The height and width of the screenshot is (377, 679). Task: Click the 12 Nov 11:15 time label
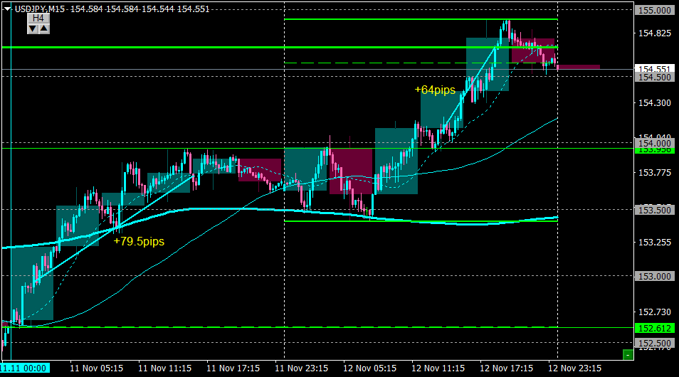438,368
